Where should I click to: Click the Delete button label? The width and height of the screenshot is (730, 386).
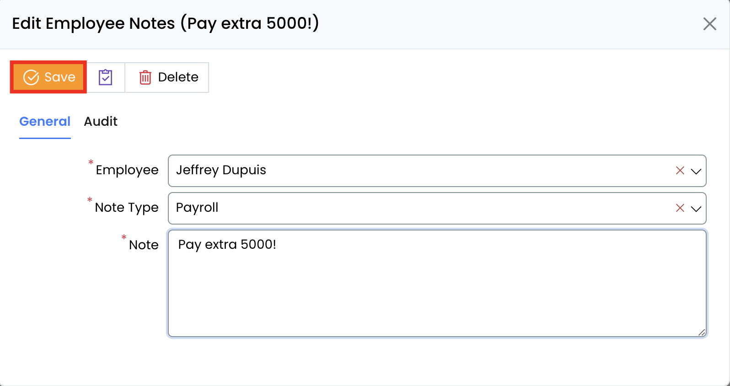click(178, 77)
